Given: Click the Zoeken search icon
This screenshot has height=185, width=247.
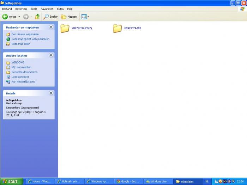Looking at the screenshot, I should tap(46, 17).
